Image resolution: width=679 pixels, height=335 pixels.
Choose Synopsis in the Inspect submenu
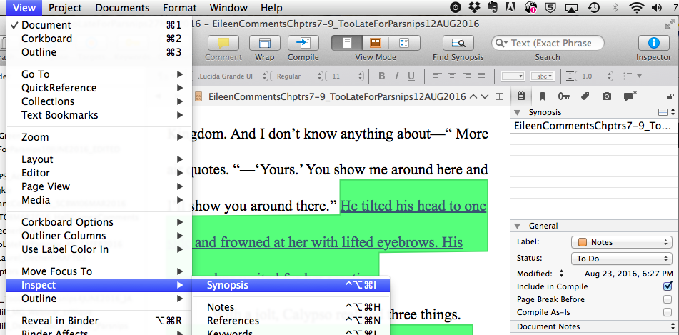point(291,285)
